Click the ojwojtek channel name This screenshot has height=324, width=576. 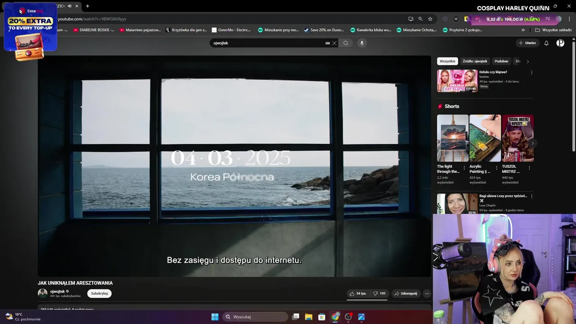pos(58,292)
